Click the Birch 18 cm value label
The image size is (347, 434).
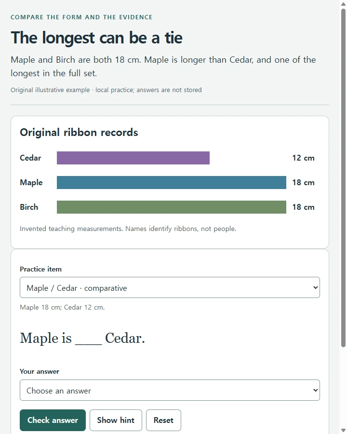[303, 207]
